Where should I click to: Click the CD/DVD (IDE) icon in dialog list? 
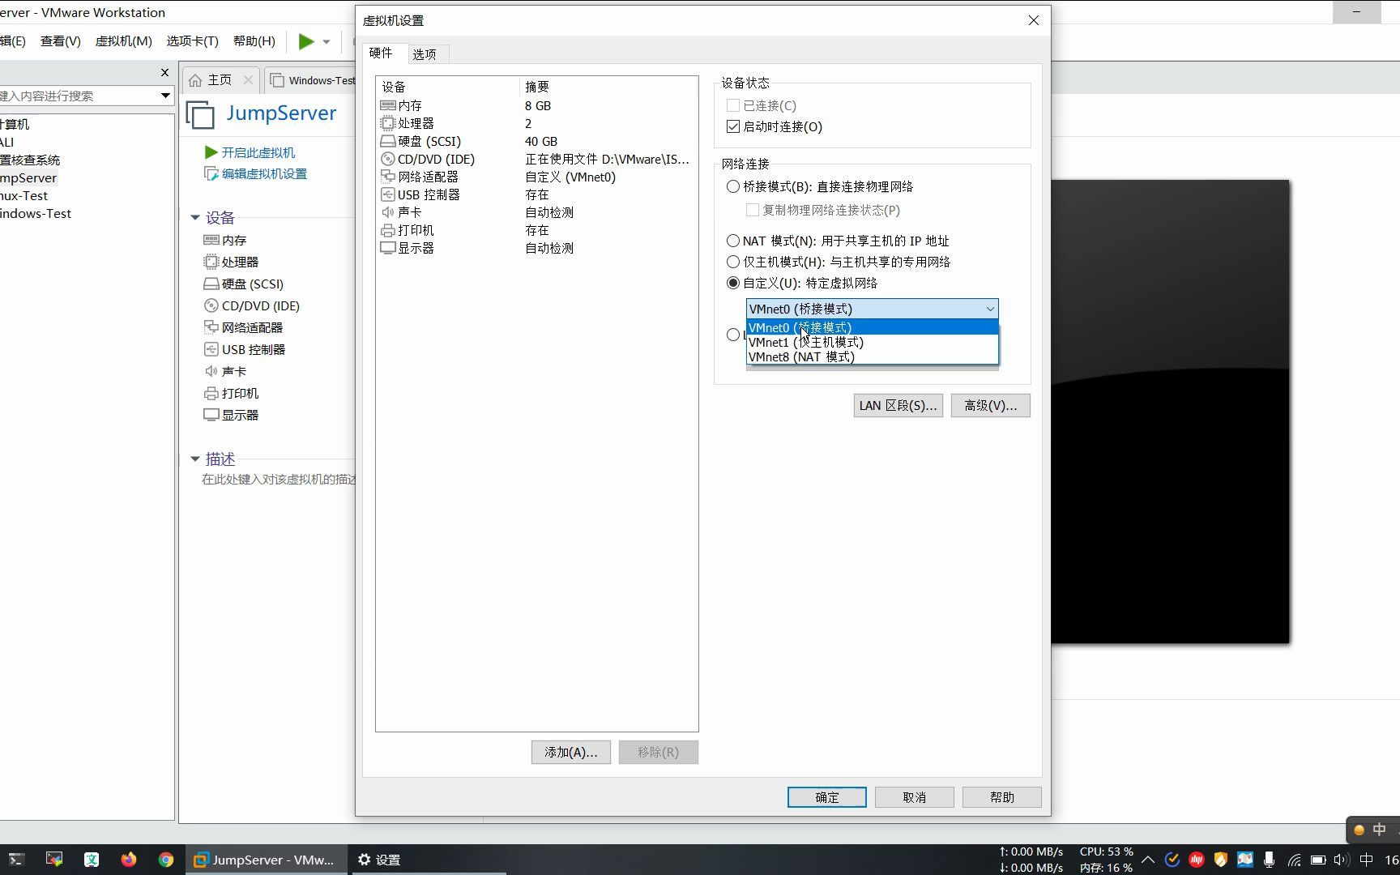pyautogui.click(x=388, y=159)
